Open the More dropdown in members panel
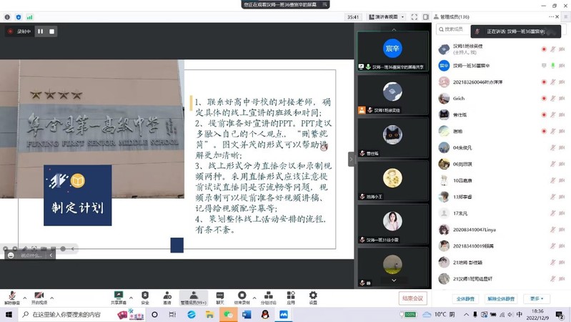 click(536, 298)
